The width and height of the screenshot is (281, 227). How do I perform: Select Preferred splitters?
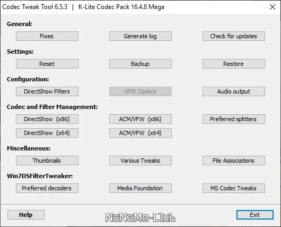coord(234,119)
